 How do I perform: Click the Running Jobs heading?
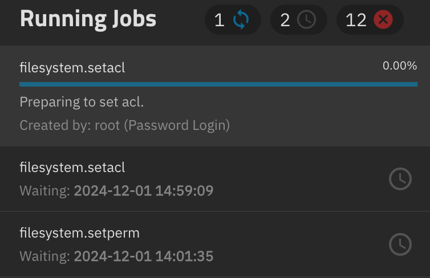pyautogui.click(x=88, y=19)
